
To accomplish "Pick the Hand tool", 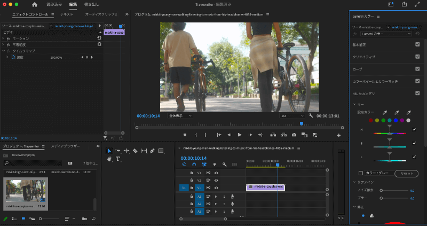I will tap(109, 159).
